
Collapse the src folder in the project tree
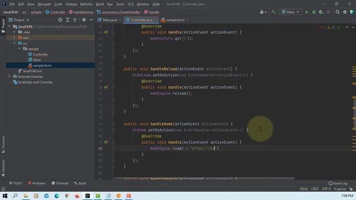(14, 43)
